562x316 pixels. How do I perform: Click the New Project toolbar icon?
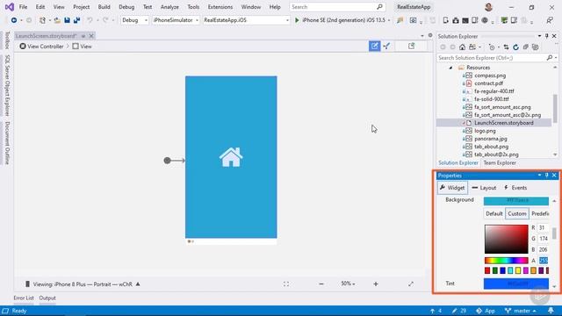click(42, 20)
